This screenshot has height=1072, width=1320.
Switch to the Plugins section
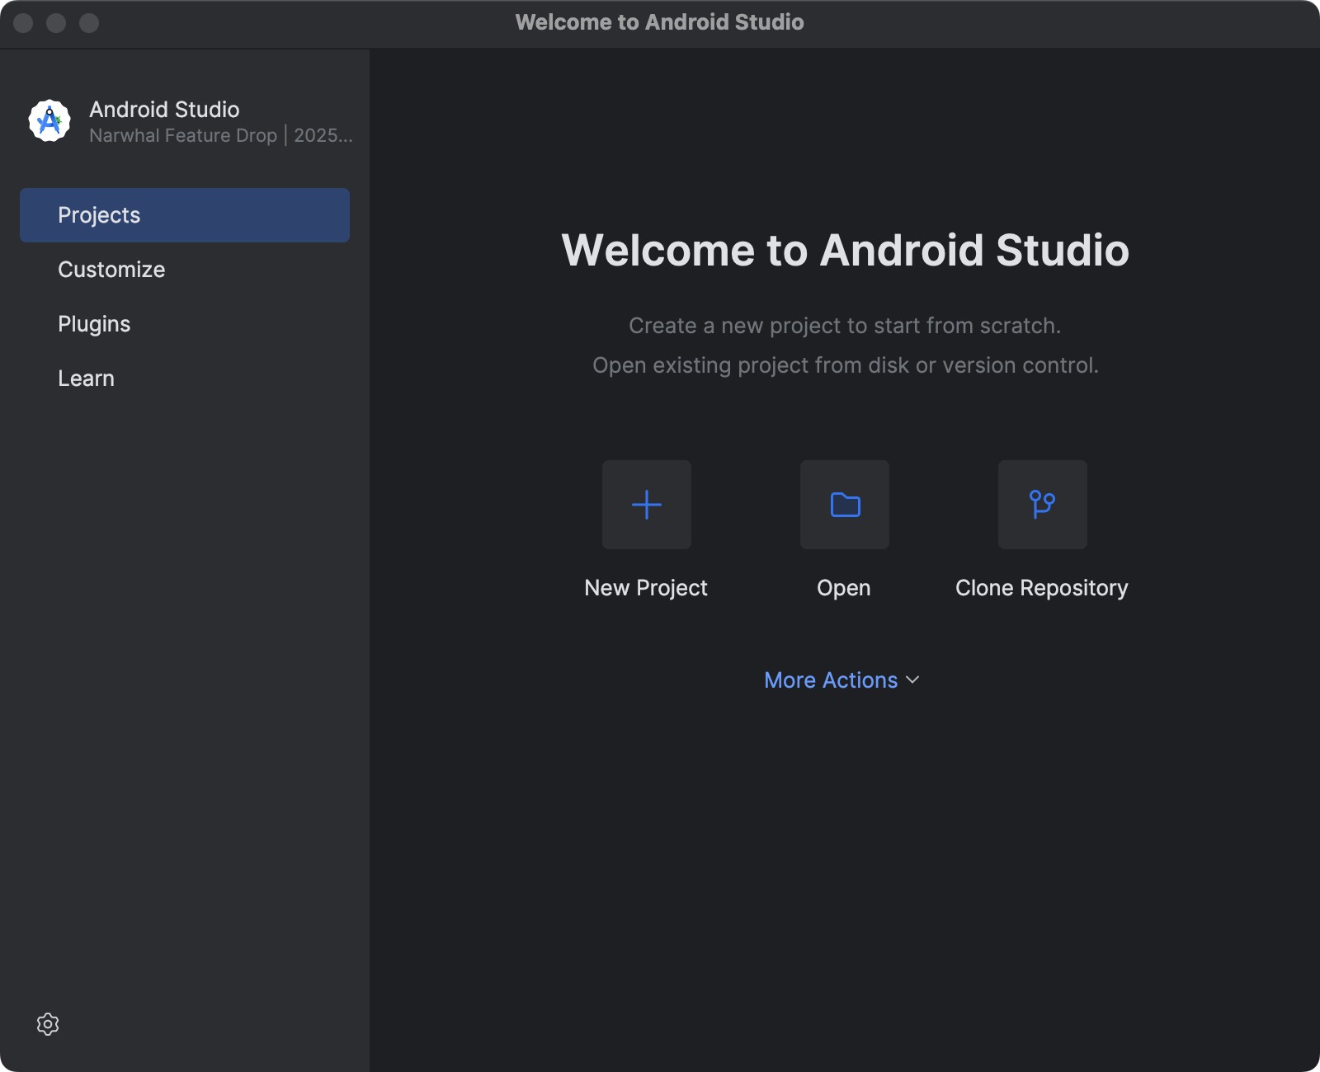click(93, 323)
